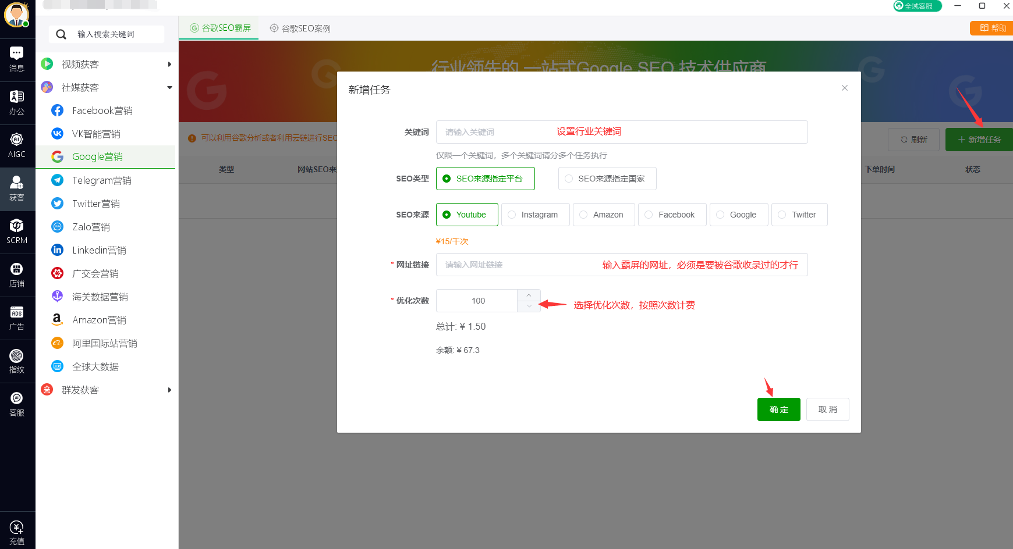The image size is (1013, 549).
Task: Open the AIGC section icon
Action: click(x=17, y=146)
